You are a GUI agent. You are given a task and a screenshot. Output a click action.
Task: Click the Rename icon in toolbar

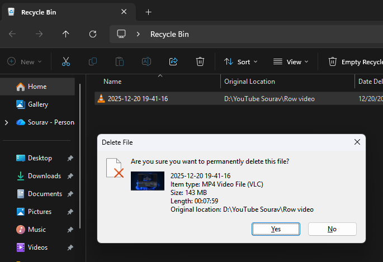146,62
